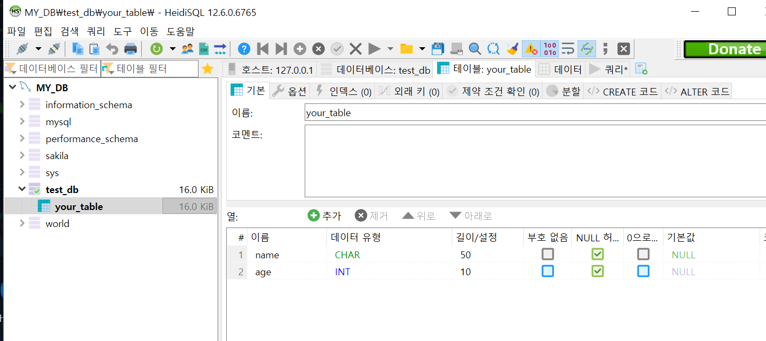Screen dimensions: 766x341
Task: Click the dark X box toolbar icon
Action: tap(624, 49)
